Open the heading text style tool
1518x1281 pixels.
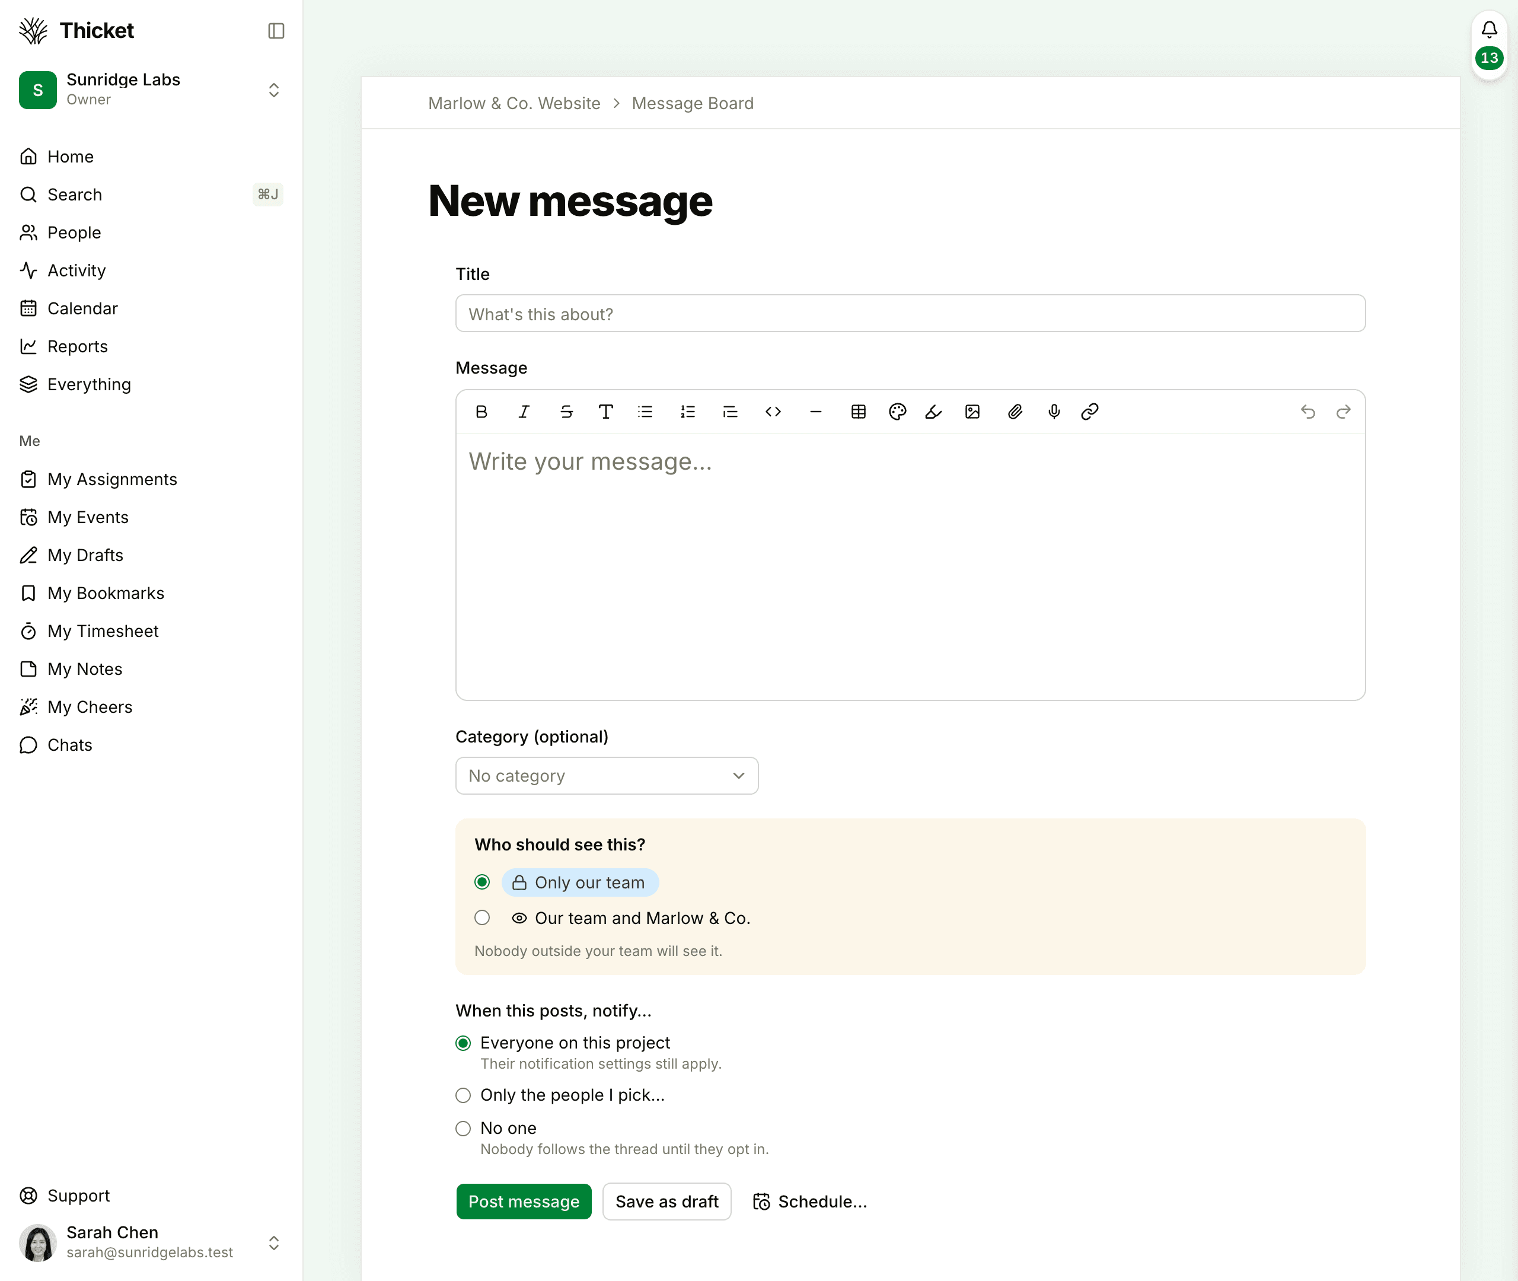(x=605, y=412)
